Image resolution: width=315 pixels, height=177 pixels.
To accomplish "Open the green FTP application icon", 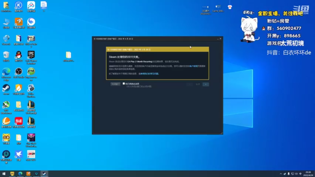I will coord(31,74).
